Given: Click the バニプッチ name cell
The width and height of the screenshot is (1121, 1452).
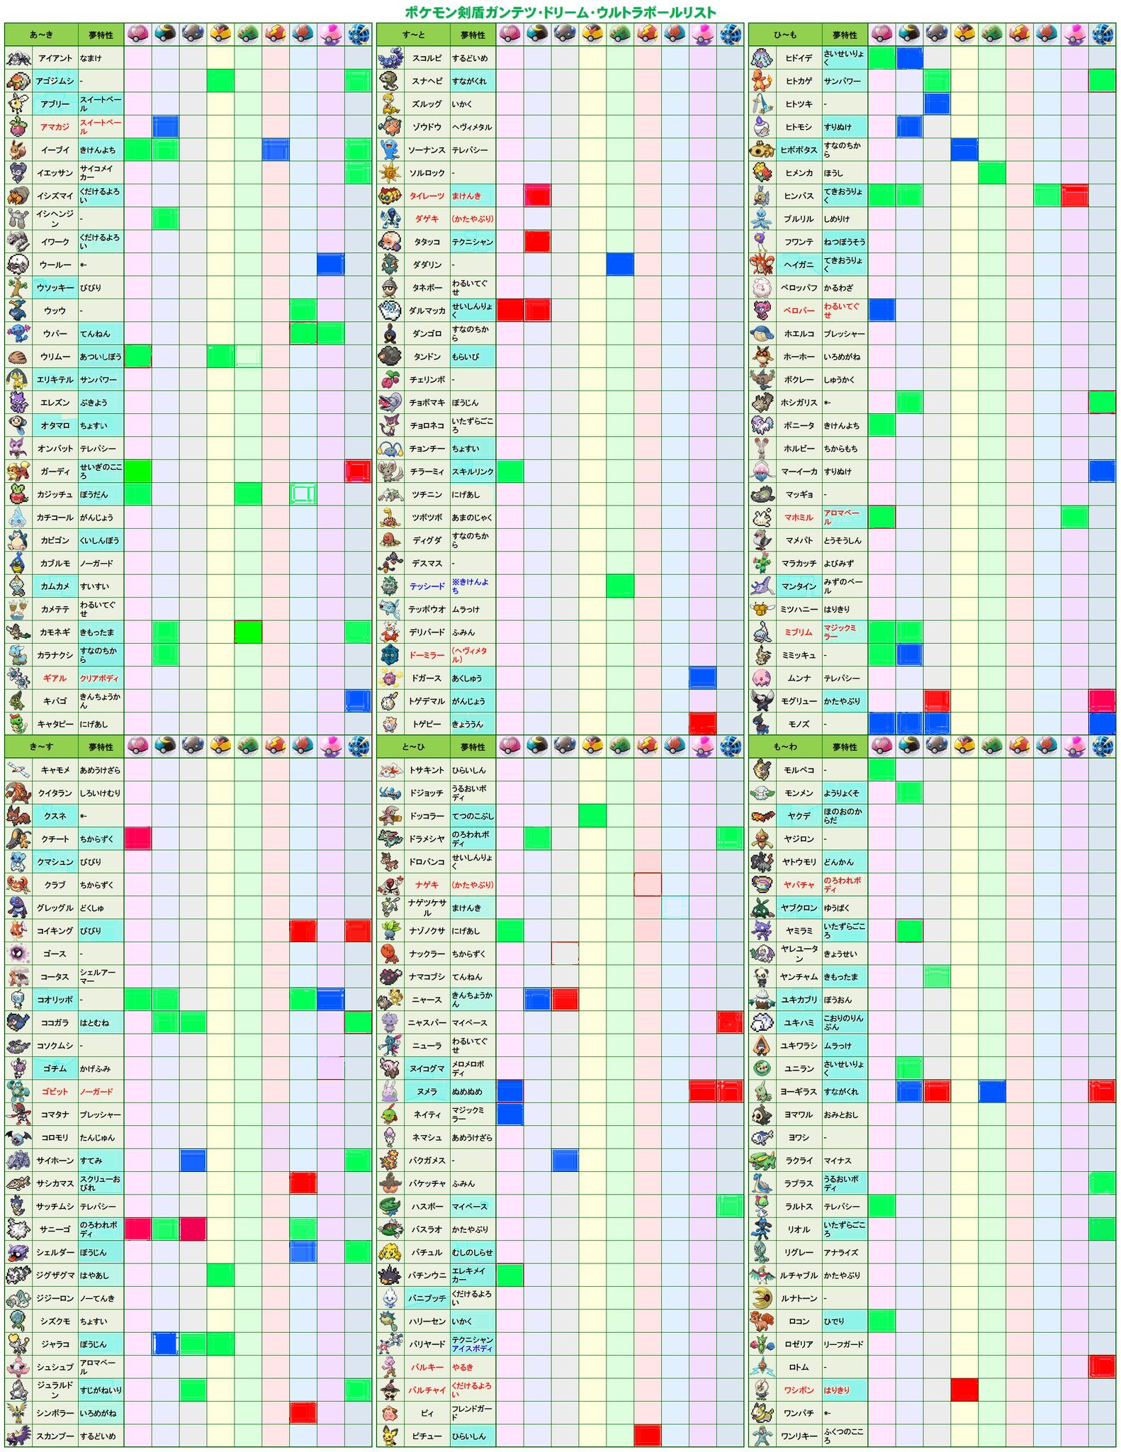Looking at the screenshot, I should [427, 1298].
